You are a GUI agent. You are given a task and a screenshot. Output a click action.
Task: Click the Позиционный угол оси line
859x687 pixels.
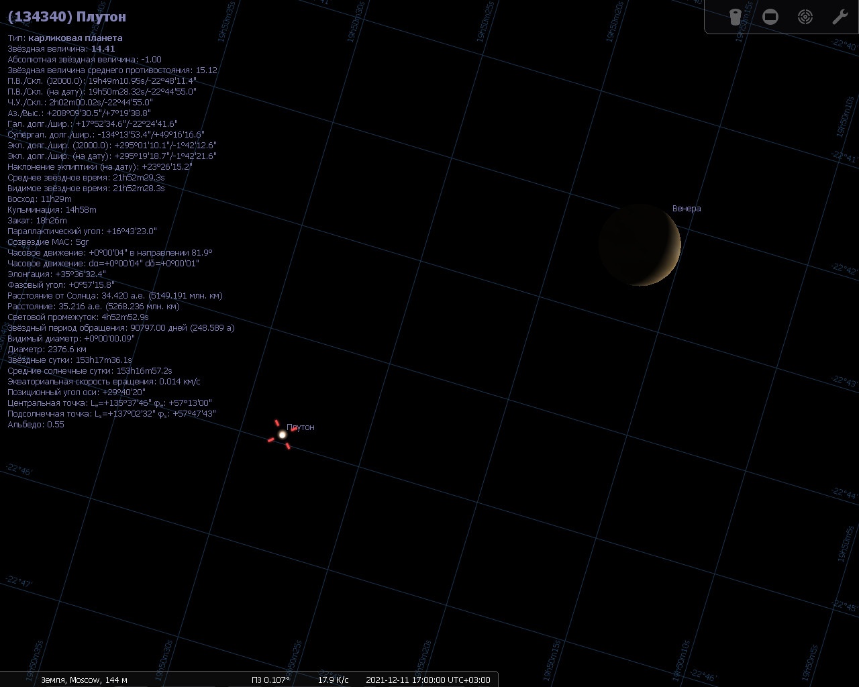(x=77, y=392)
